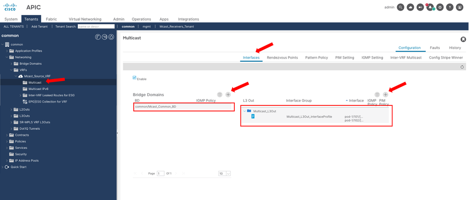Screen dimensions: 469x200
Task: Collapse the Networking tree node
Action: coord(7,57)
